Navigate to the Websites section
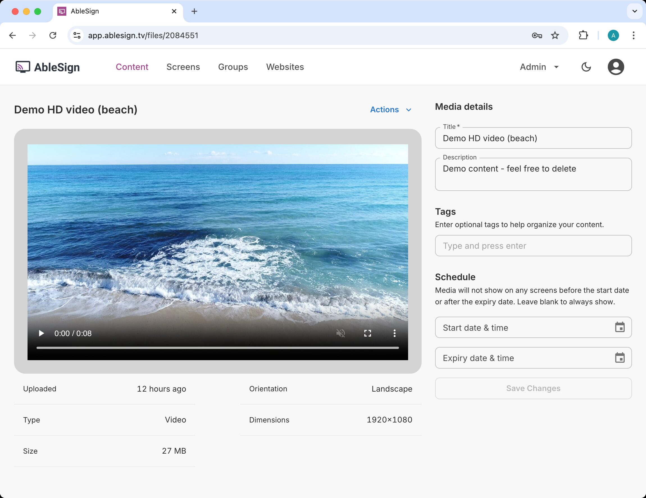Image resolution: width=646 pixels, height=498 pixels. click(x=285, y=67)
